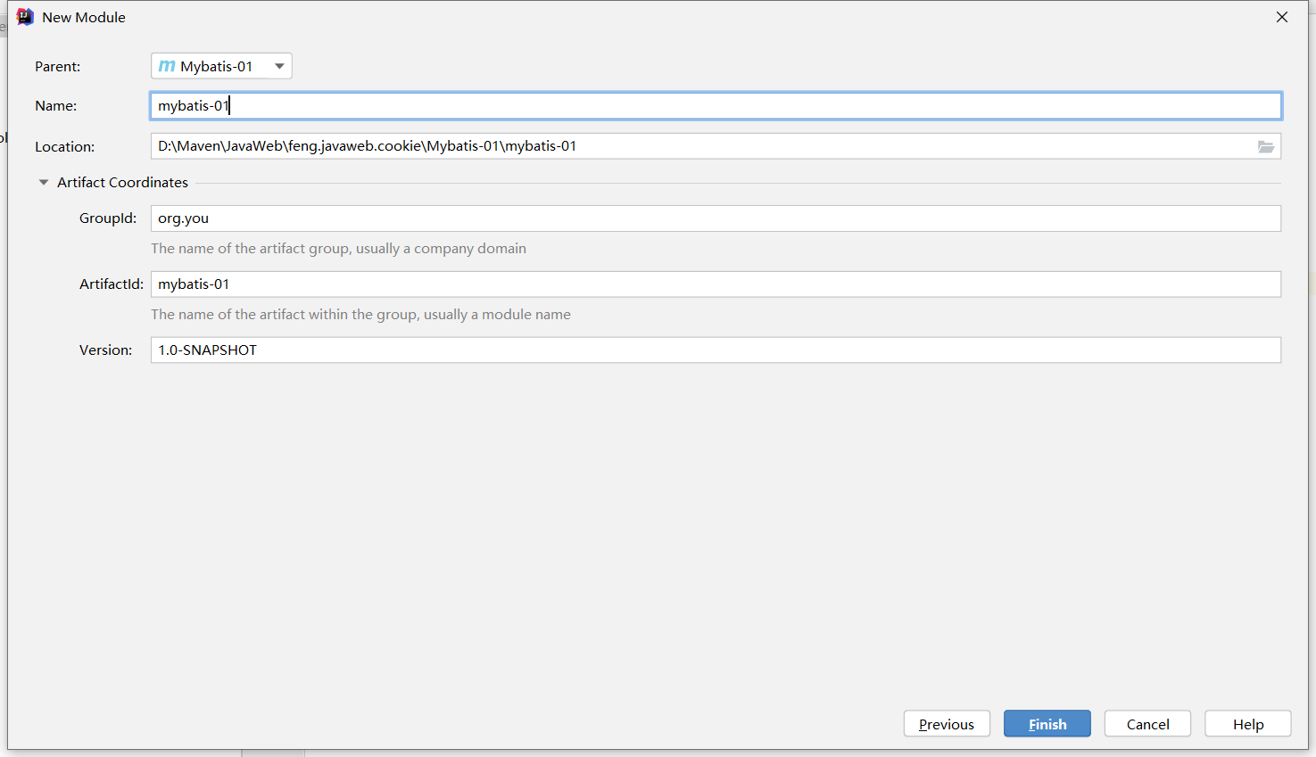Collapse the Artifact Coordinates section

point(43,183)
